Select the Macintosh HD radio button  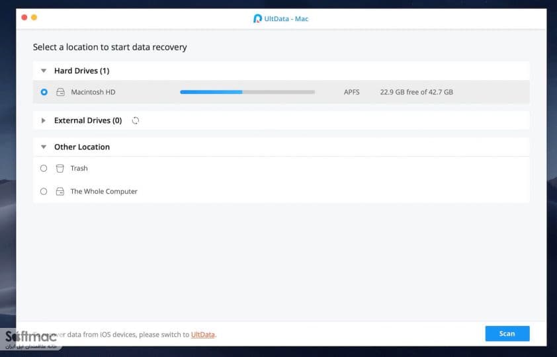tap(44, 92)
